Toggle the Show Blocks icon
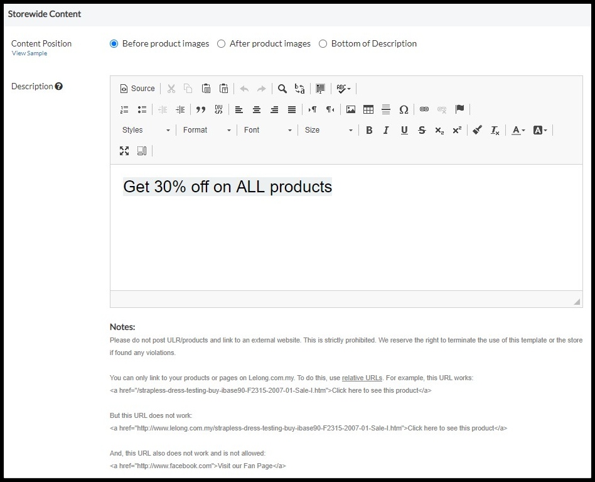The image size is (595, 482). point(142,151)
